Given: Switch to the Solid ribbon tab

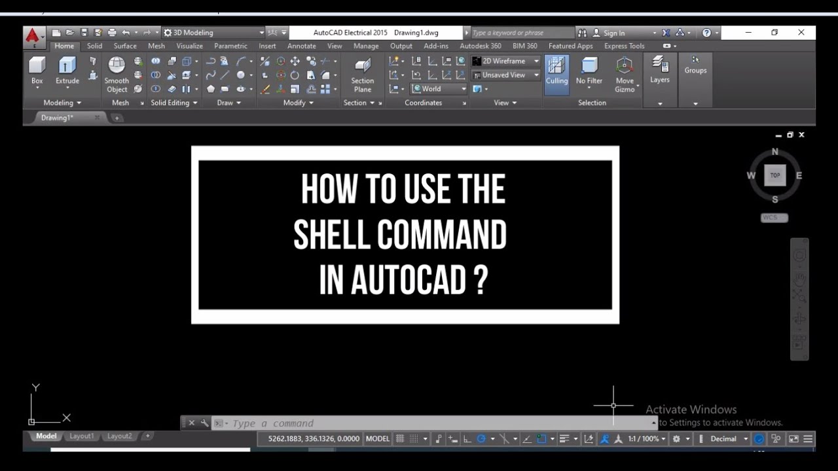Looking at the screenshot, I should coord(94,46).
